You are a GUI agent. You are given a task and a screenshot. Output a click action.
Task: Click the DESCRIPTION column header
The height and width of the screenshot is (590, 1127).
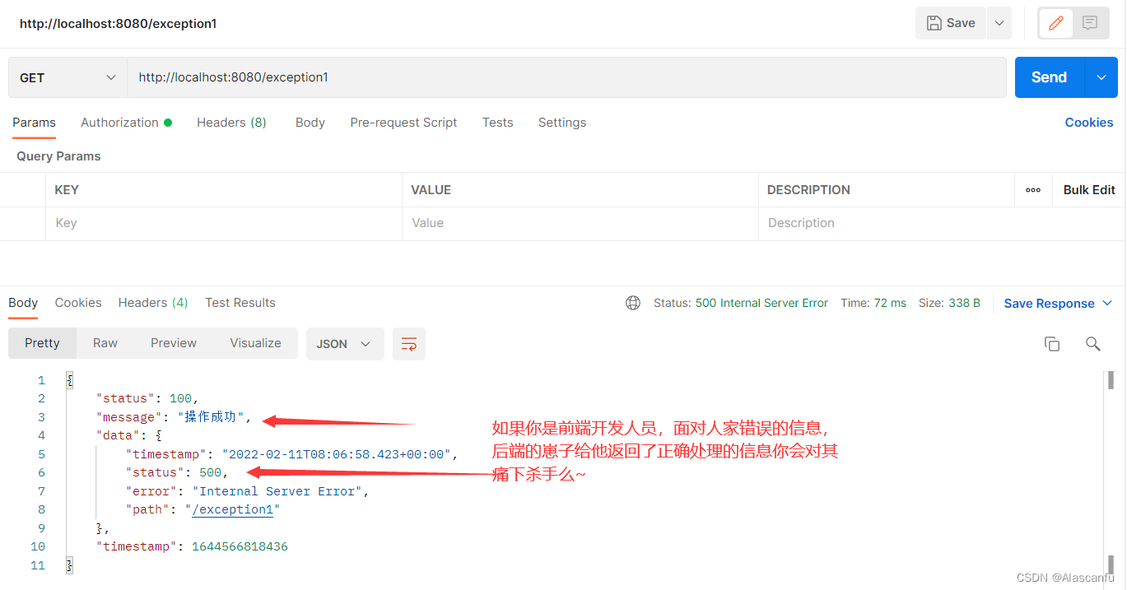(808, 190)
